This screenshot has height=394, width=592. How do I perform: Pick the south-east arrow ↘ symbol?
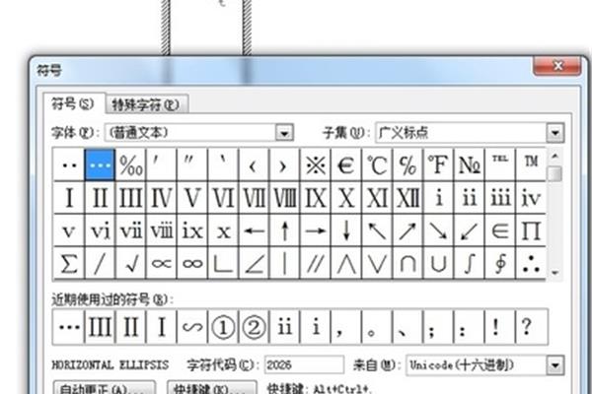438,230
